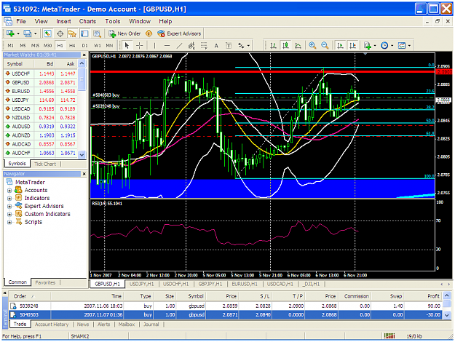Click the Zoom Out magnifier

click(x=325, y=46)
